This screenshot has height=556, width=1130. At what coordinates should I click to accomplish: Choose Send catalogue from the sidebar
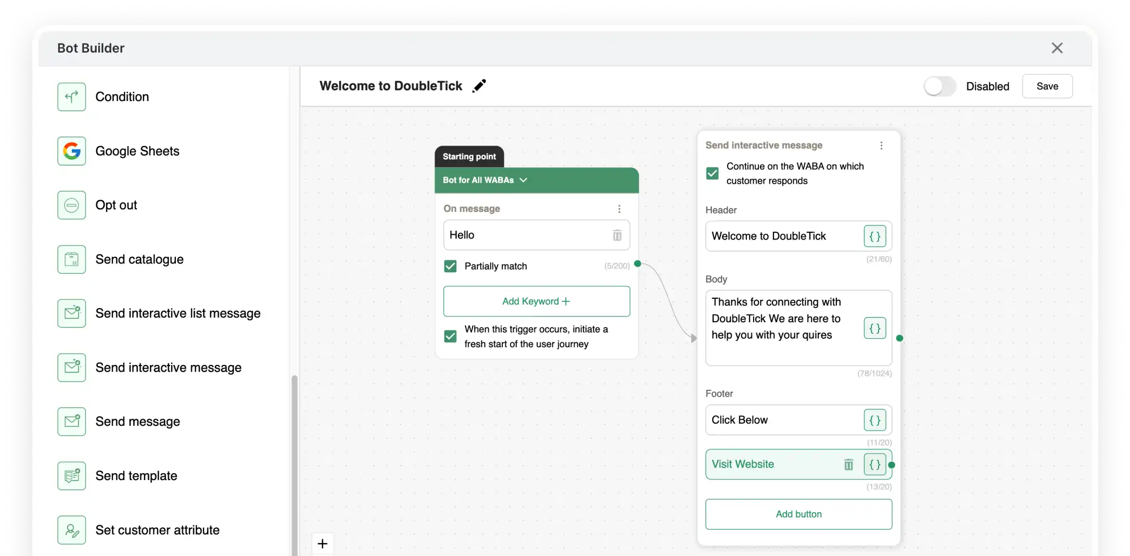(139, 259)
